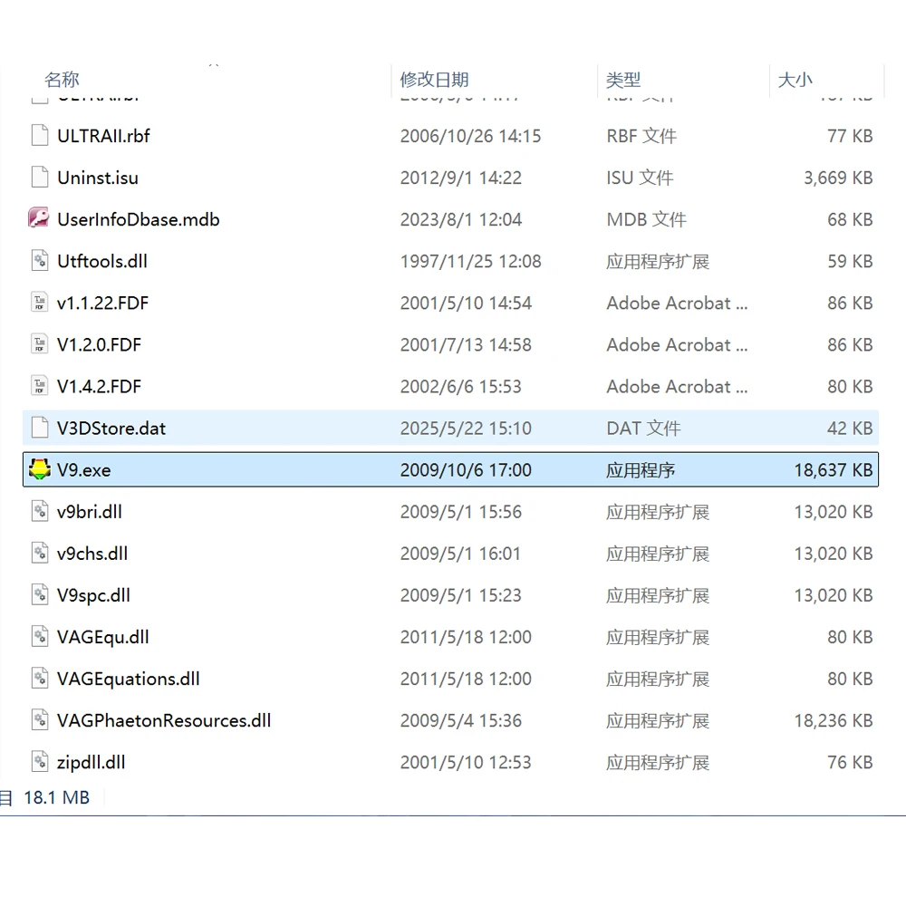This screenshot has height=906, width=906.
Task: Click the 76 KB size of zipdll.dll
Action: 850,762
